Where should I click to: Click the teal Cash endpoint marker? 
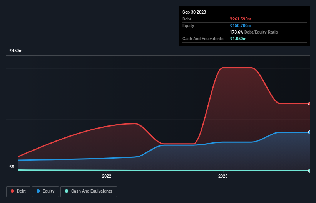click(309, 171)
